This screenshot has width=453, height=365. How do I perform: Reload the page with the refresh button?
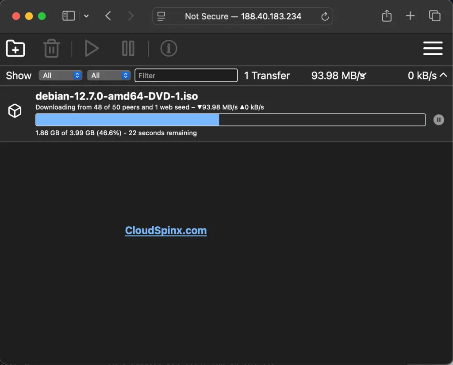click(x=324, y=16)
